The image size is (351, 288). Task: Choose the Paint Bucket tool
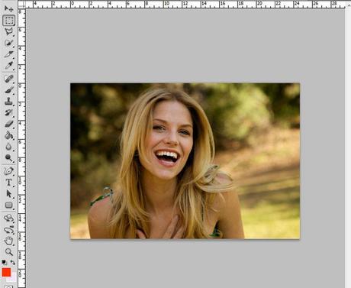coord(8,135)
